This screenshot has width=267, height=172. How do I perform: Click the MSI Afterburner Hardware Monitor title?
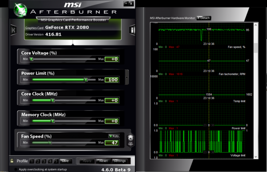(172, 18)
